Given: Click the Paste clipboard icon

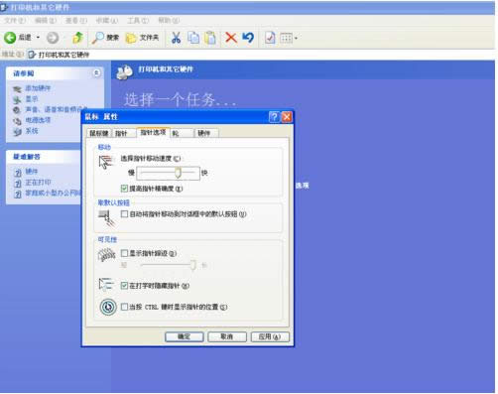Looking at the screenshot, I should (210, 38).
